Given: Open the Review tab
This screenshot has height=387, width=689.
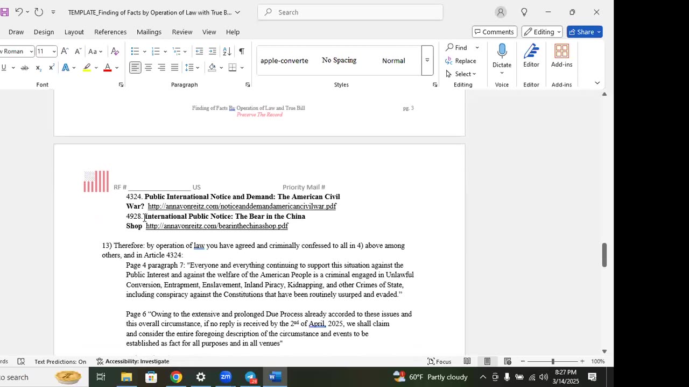Looking at the screenshot, I should (x=182, y=32).
